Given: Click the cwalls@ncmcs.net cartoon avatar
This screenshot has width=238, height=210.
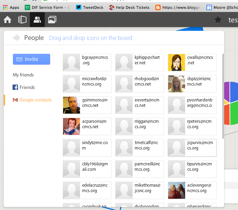Looking at the screenshot, I should (x=177, y=63).
